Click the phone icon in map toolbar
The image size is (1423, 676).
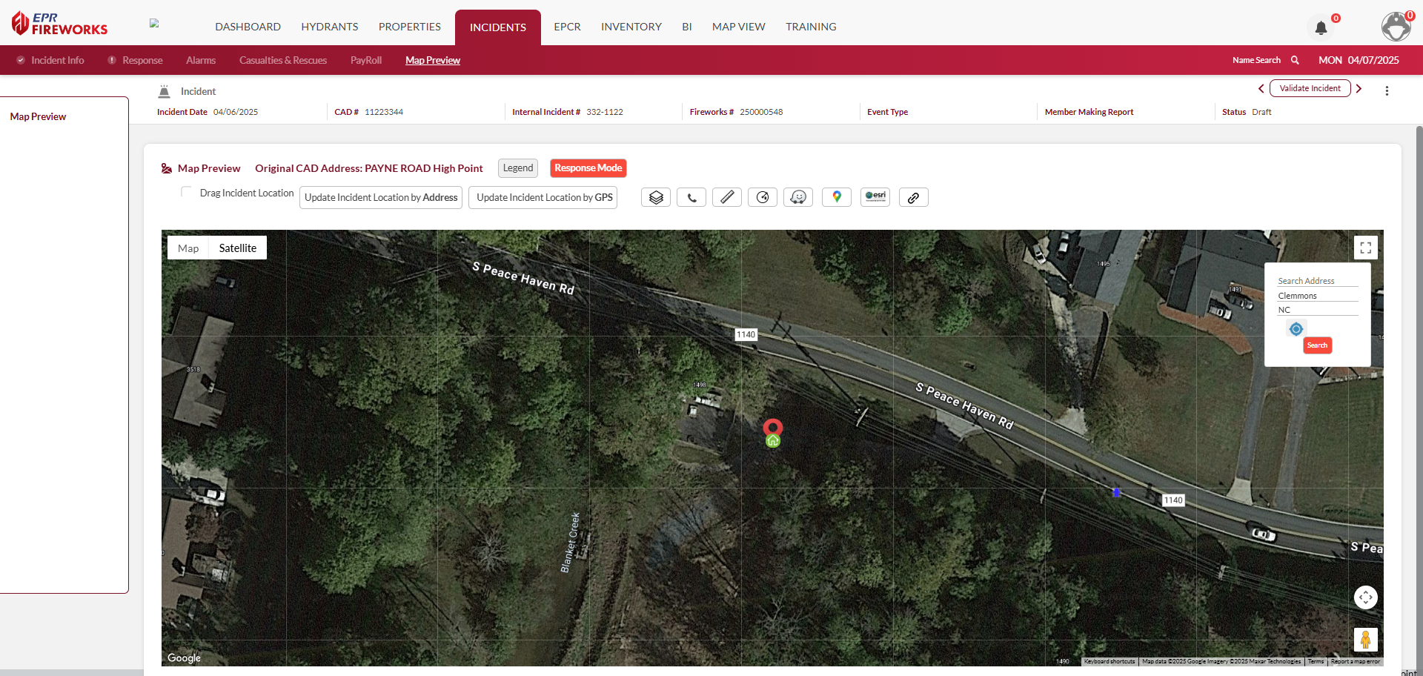pos(691,197)
